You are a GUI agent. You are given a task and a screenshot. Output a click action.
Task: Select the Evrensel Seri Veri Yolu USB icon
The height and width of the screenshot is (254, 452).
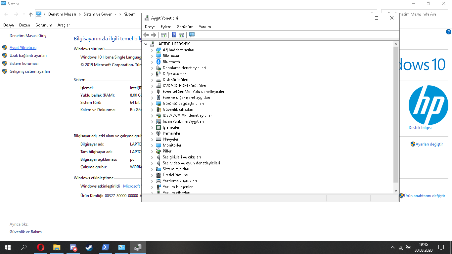[x=158, y=92]
